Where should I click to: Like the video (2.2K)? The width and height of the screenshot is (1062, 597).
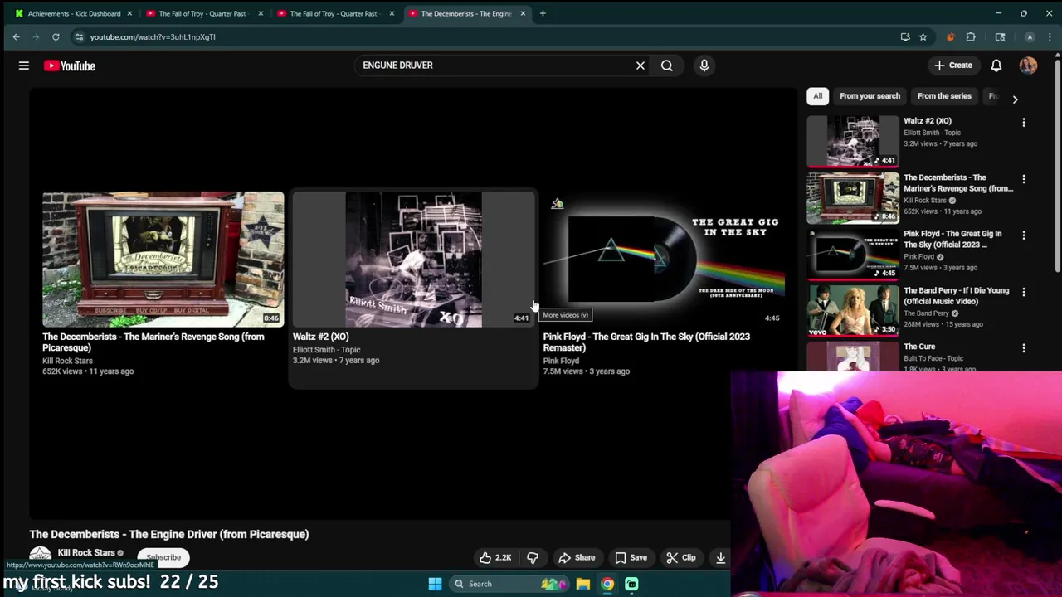click(495, 558)
